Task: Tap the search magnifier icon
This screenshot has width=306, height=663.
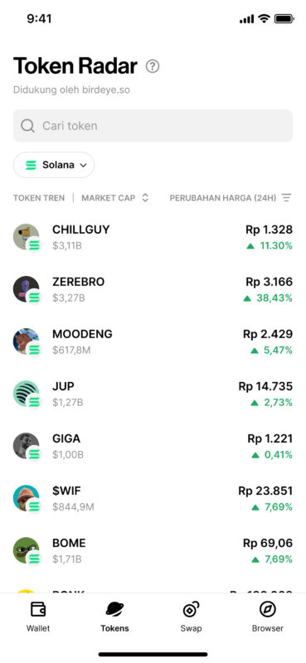Action: [x=27, y=126]
